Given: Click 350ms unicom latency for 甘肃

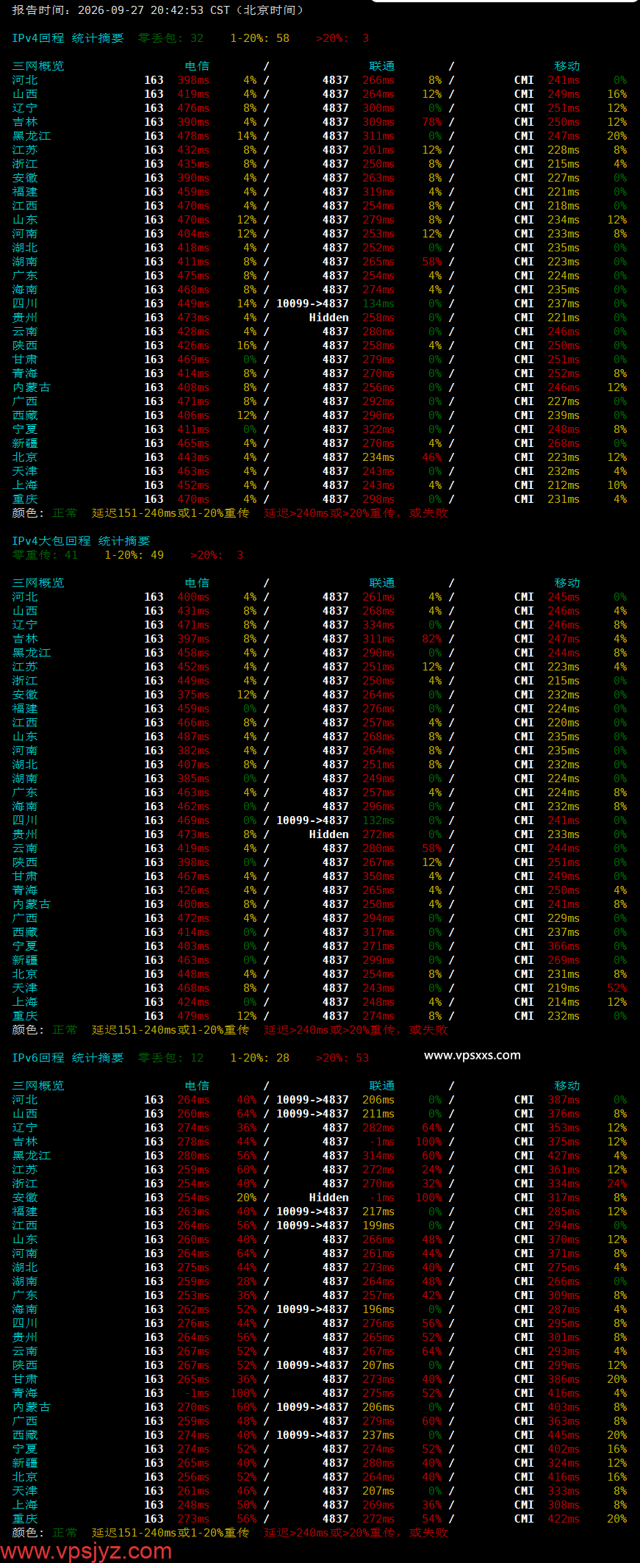Looking at the screenshot, I should point(378,876).
